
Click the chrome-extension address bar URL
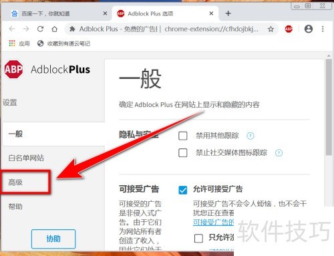point(211,29)
